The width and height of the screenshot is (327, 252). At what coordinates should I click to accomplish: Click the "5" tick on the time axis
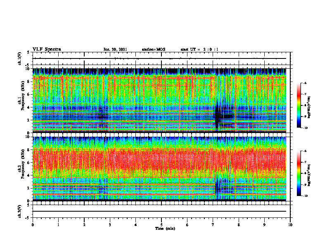coord(161,225)
